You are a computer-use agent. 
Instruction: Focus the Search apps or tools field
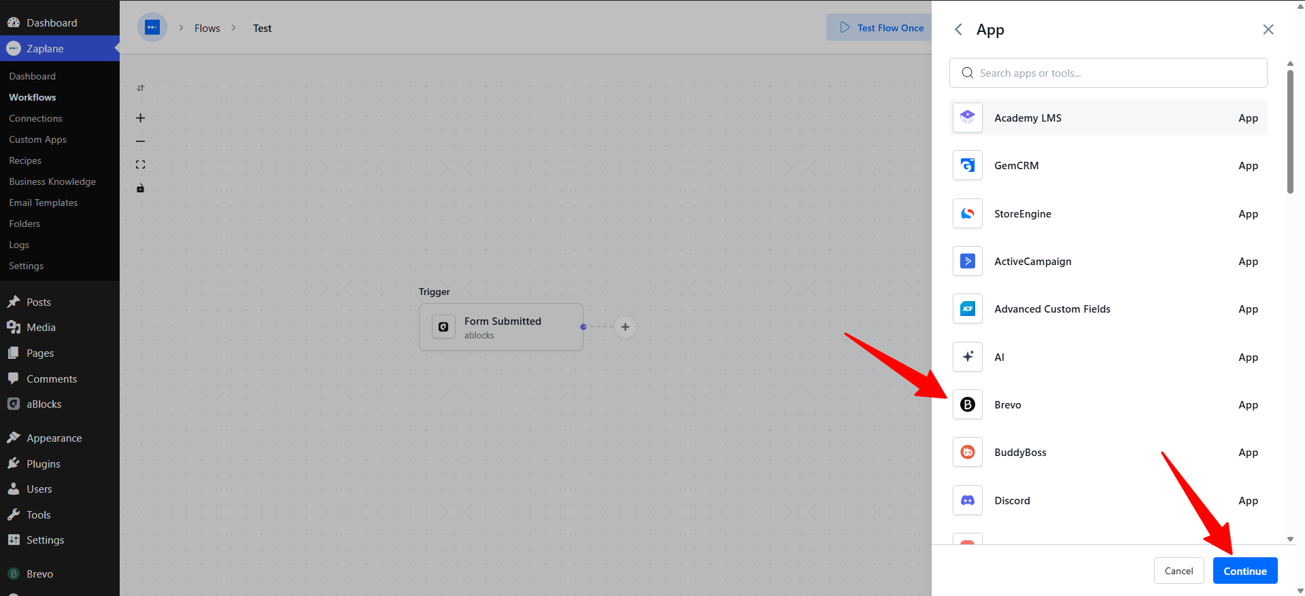click(1108, 73)
